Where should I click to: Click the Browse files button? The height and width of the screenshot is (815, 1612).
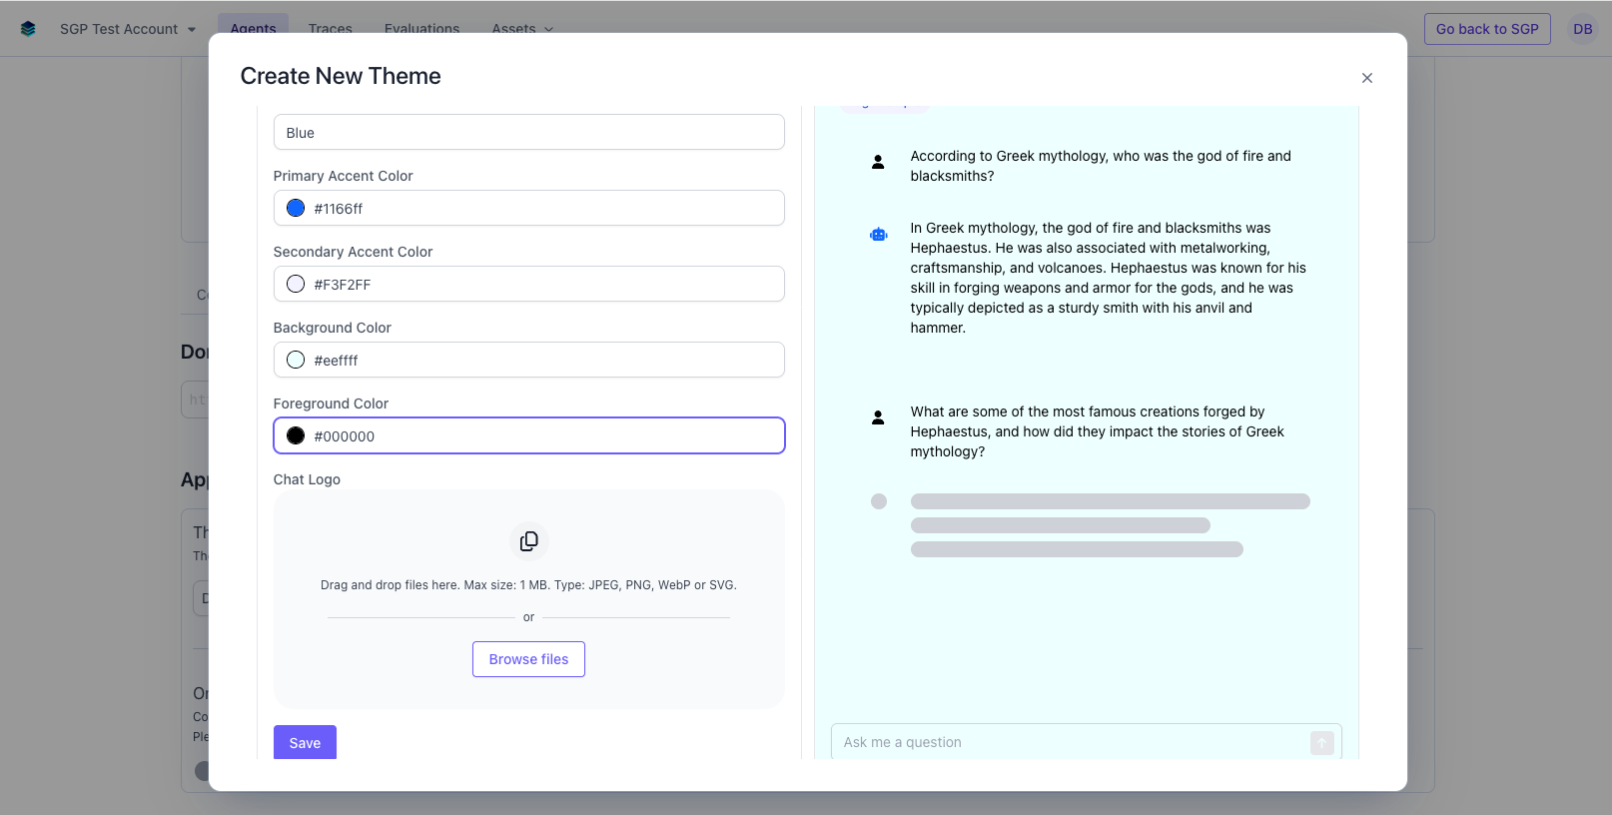pos(528,659)
